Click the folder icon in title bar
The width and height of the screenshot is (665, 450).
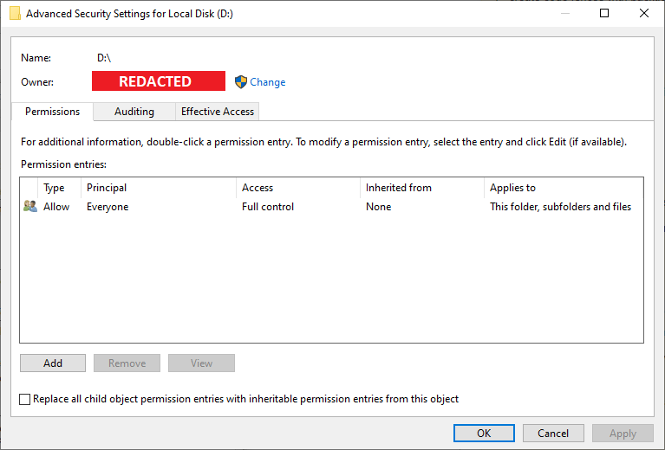[15, 14]
